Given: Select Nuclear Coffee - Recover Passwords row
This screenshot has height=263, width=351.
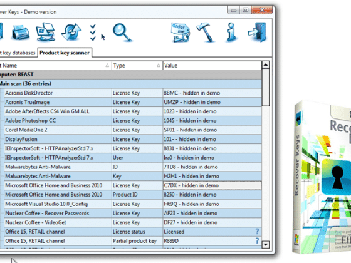Looking at the screenshot, I should click(133, 213).
